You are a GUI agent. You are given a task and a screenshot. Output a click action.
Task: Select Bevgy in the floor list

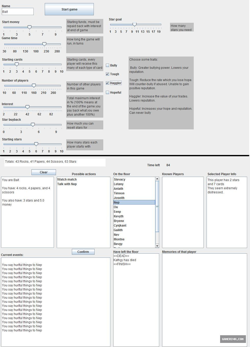pyautogui.click(x=134, y=244)
